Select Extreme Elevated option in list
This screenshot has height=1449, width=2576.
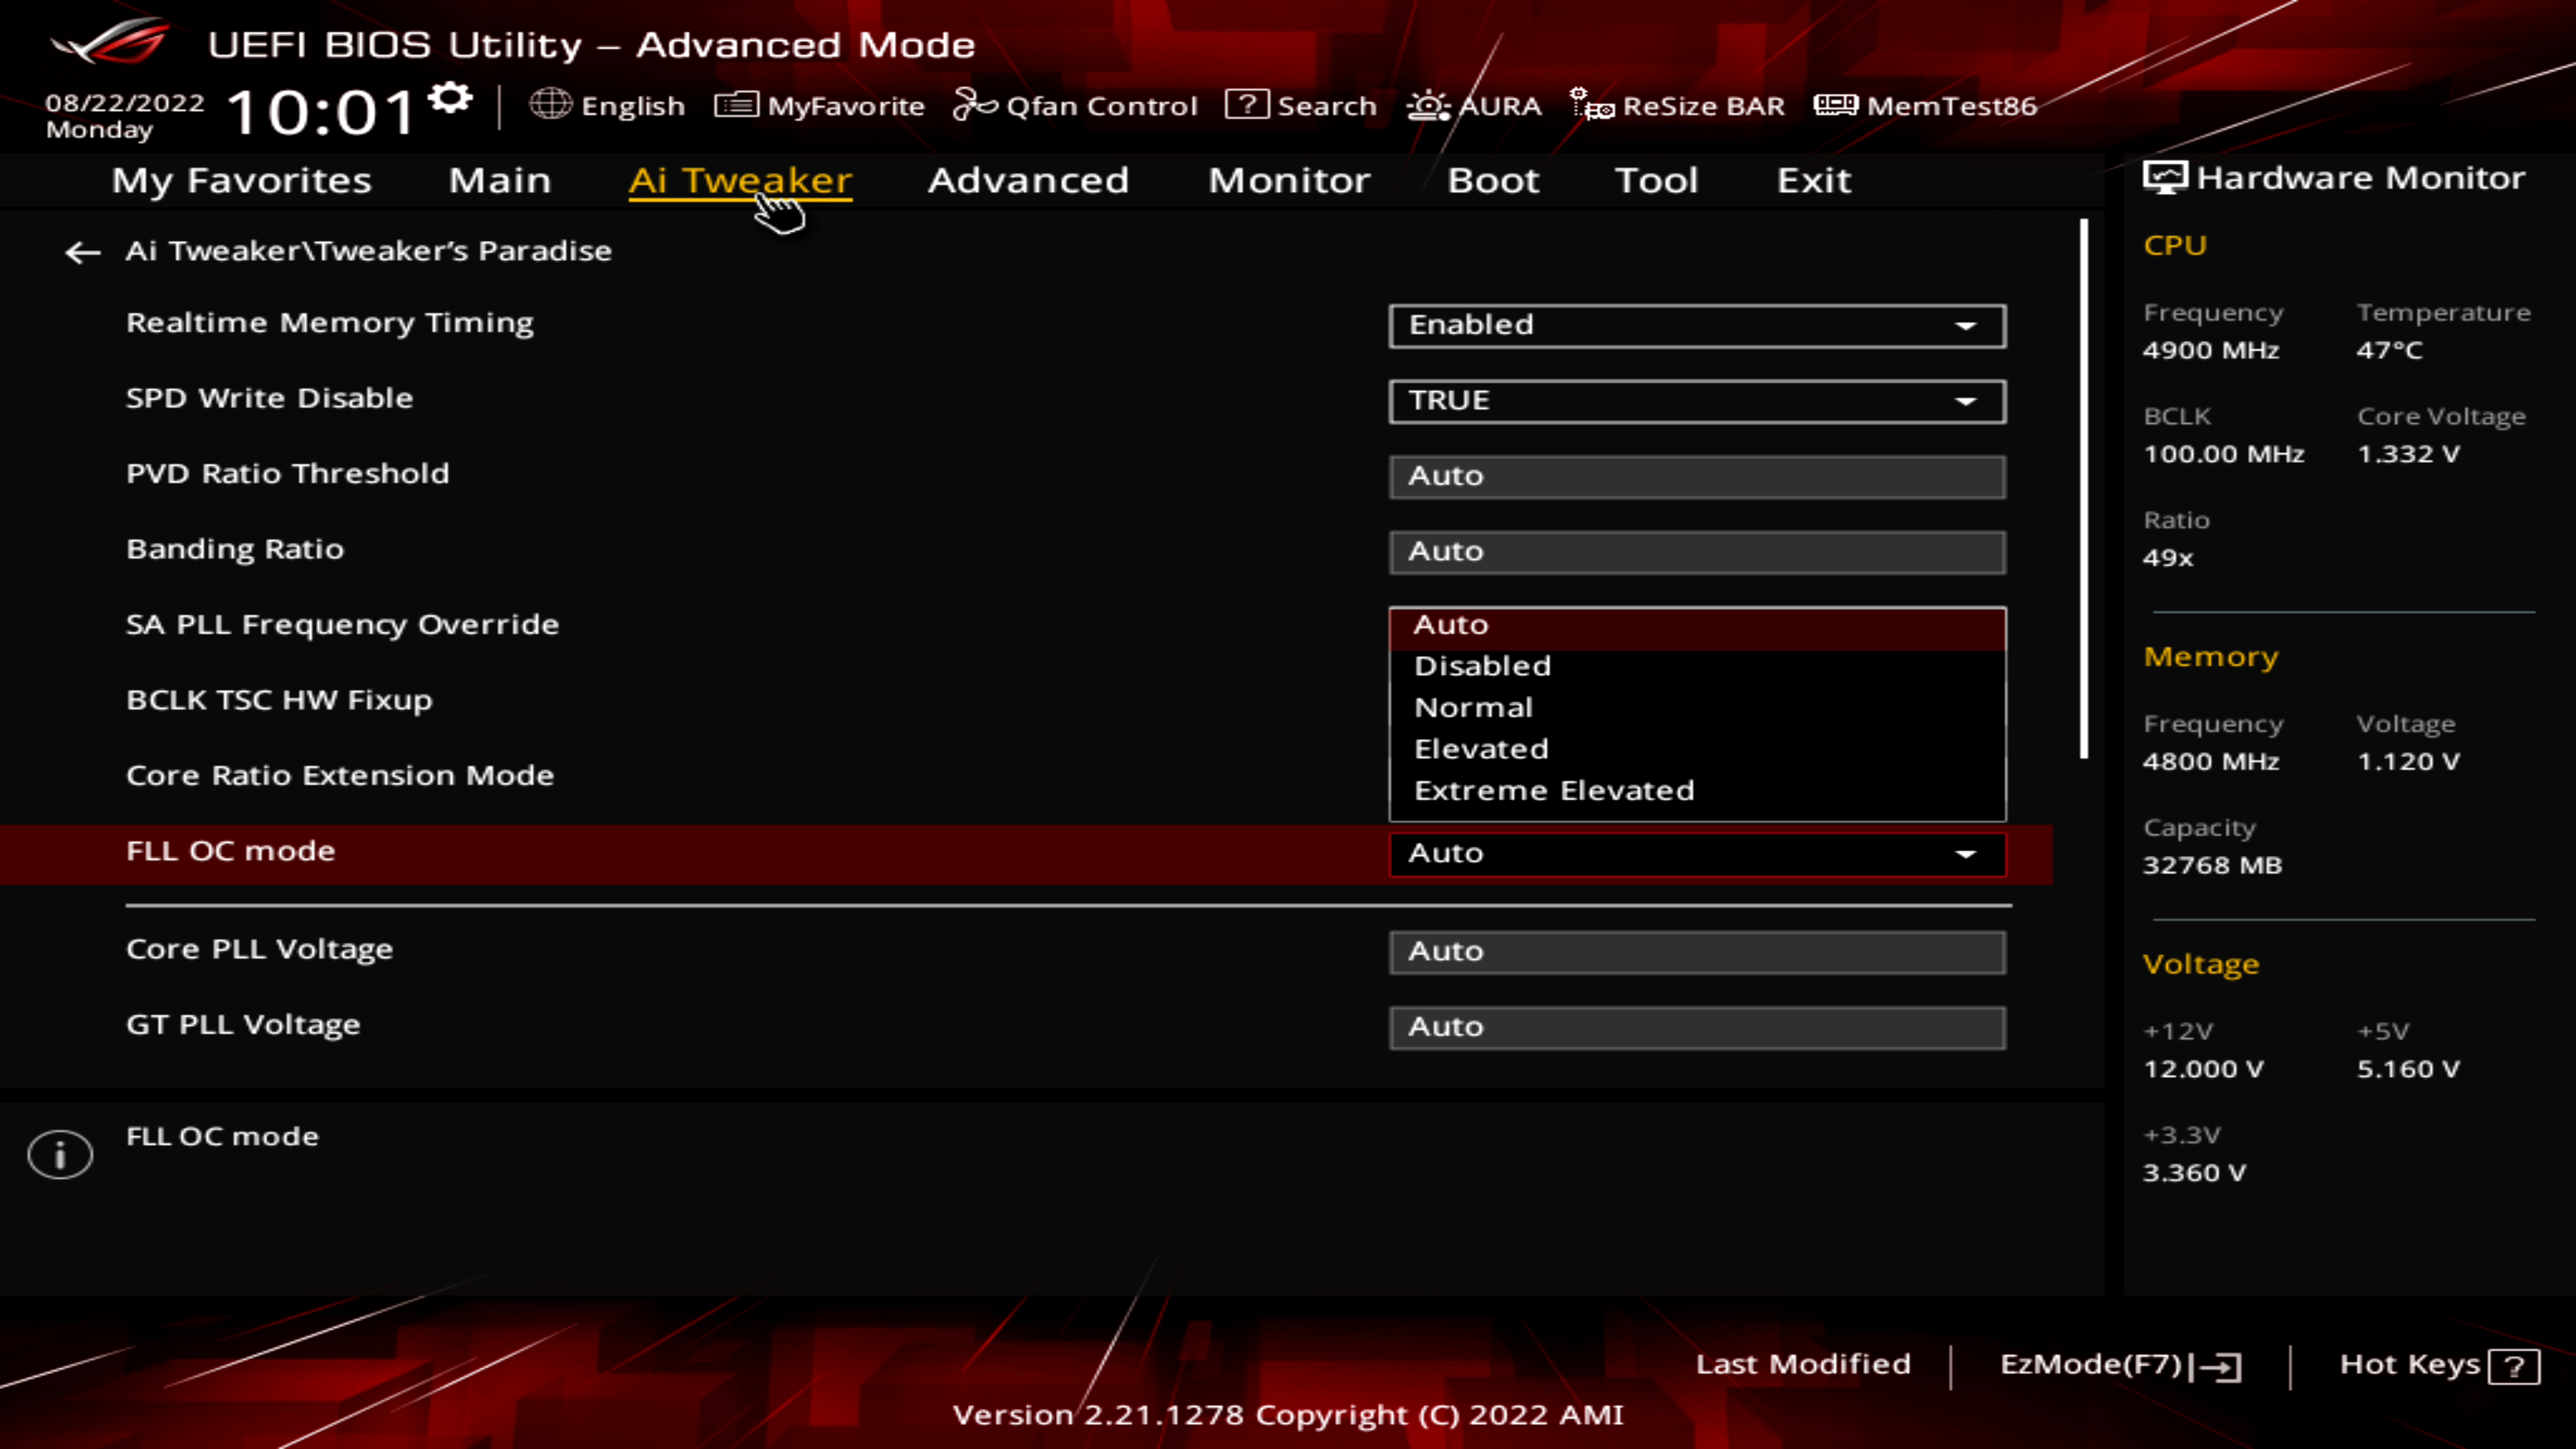[x=1554, y=790]
